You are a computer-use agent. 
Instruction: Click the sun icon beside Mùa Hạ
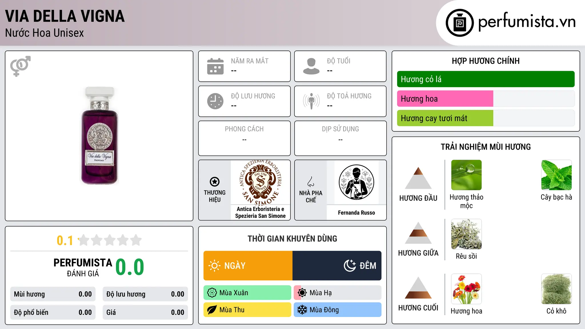302,293
